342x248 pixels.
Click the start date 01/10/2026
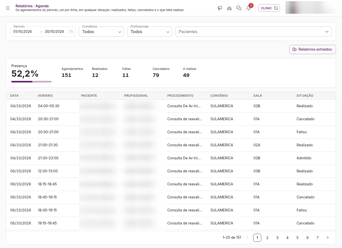23,32
